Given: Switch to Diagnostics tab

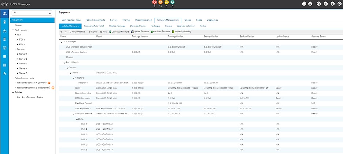Looking at the screenshot, I should [x=212, y=20].
